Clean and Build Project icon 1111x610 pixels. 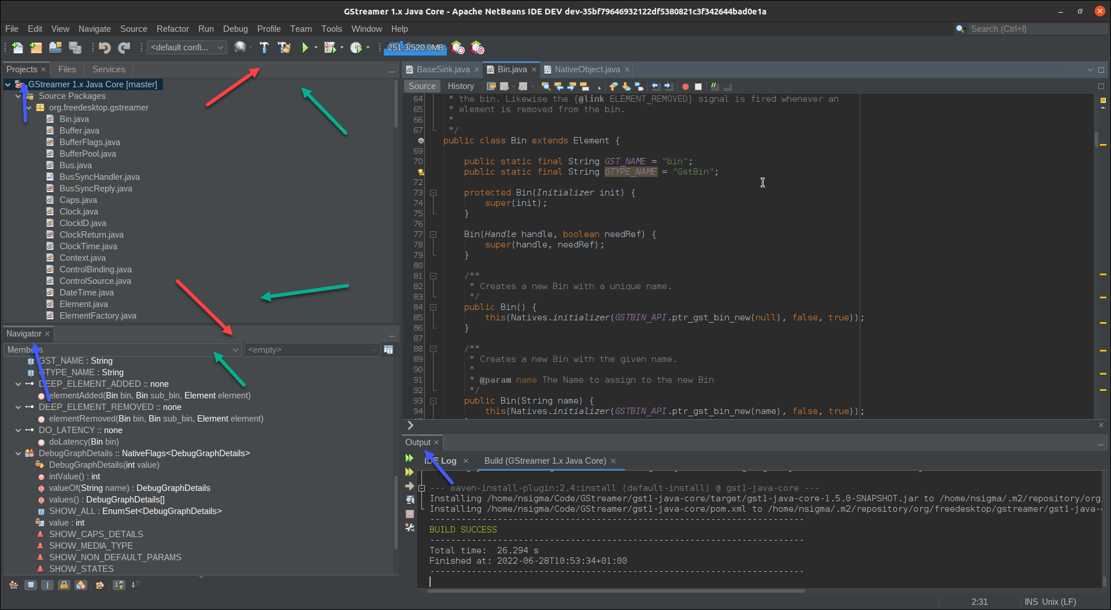[x=284, y=47]
